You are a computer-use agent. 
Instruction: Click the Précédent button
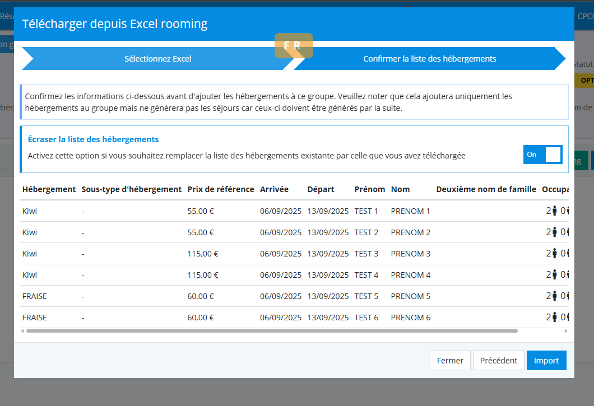coord(499,361)
